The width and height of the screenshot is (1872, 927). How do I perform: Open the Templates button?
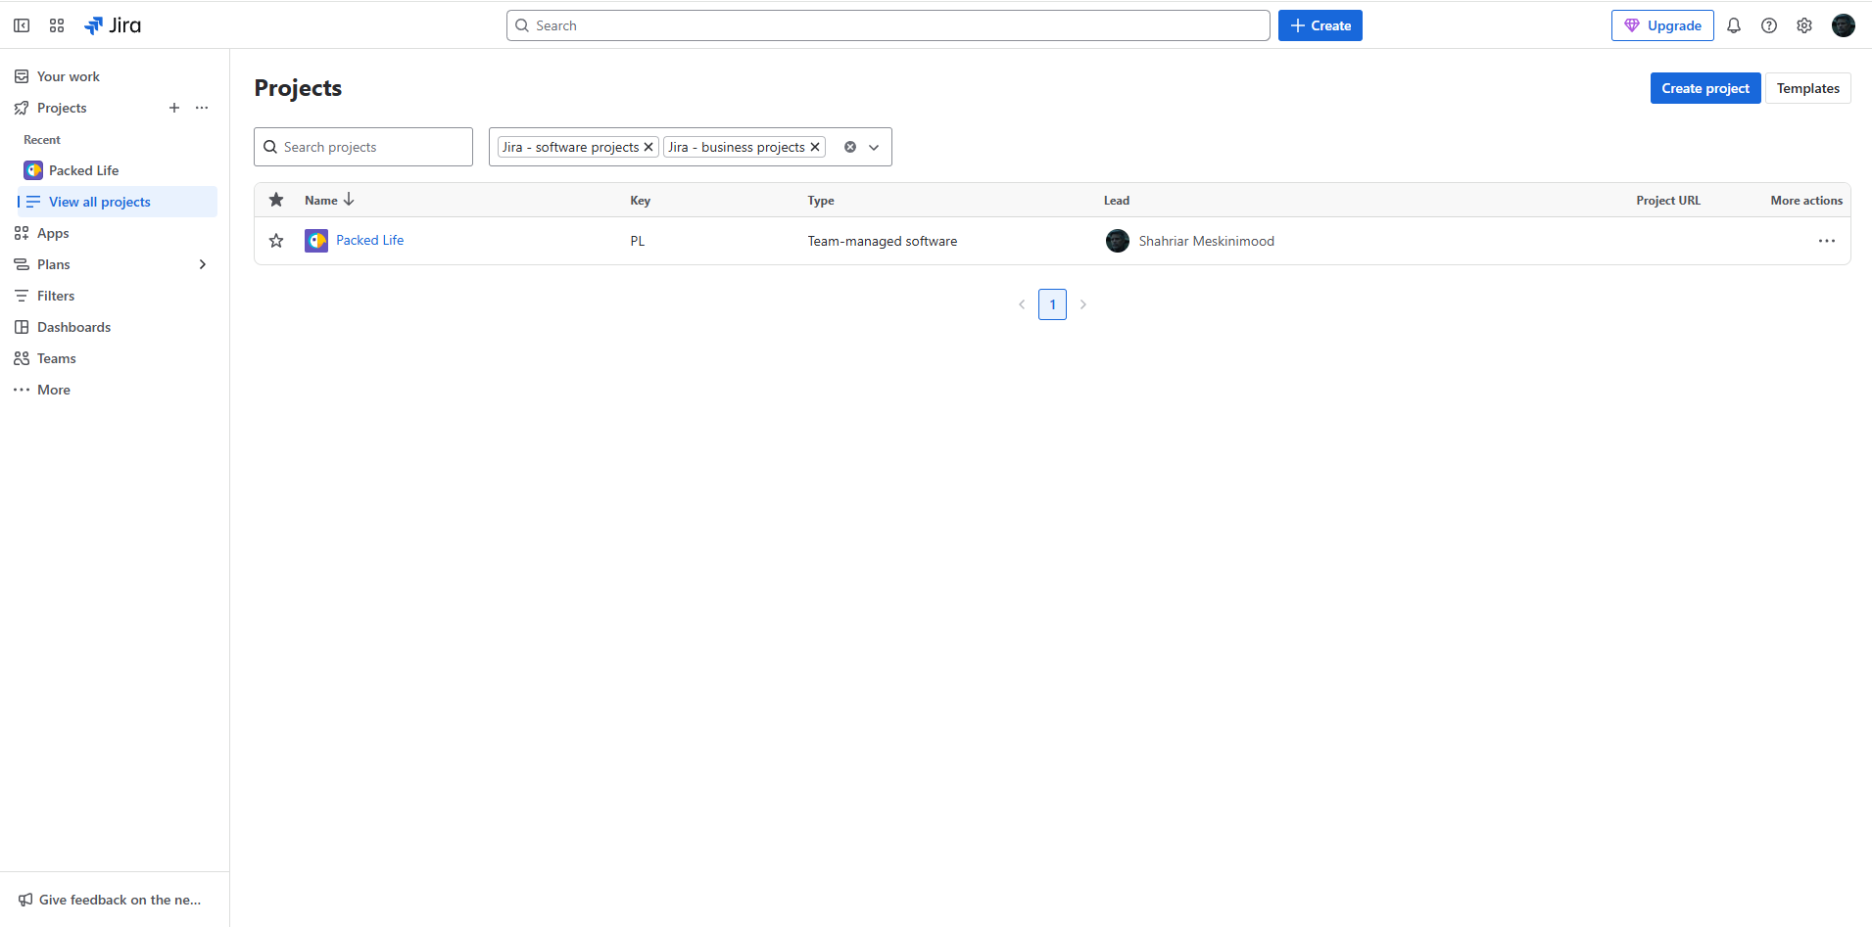(x=1808, y=88)
